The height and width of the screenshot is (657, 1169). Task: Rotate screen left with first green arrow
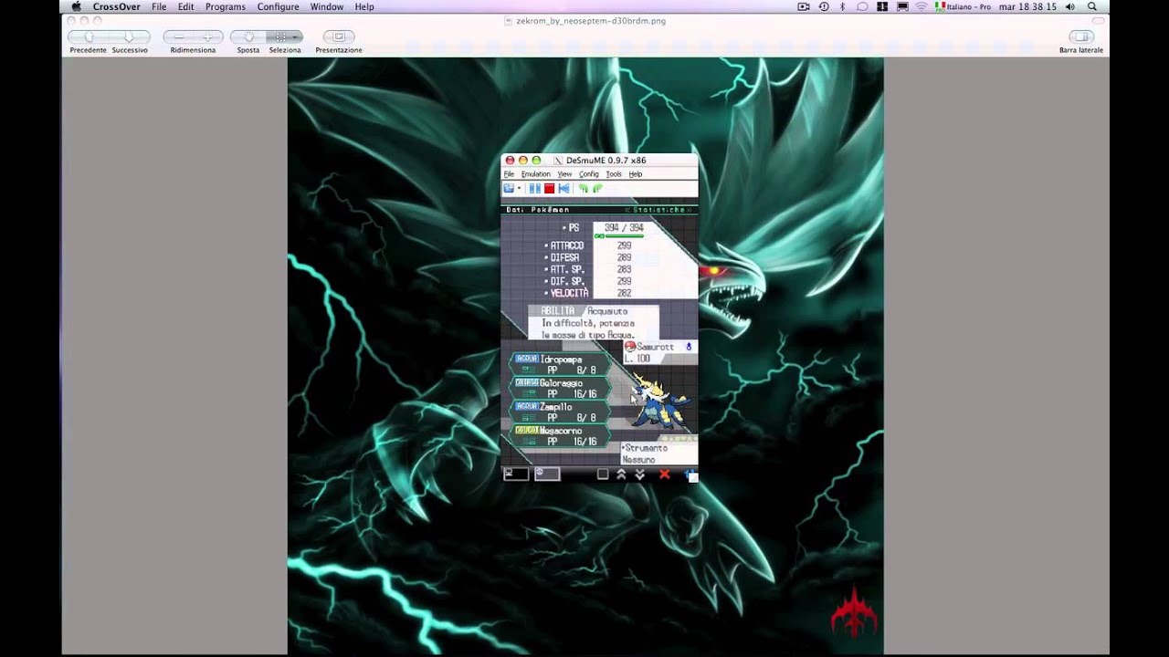(x=584, y=189)
